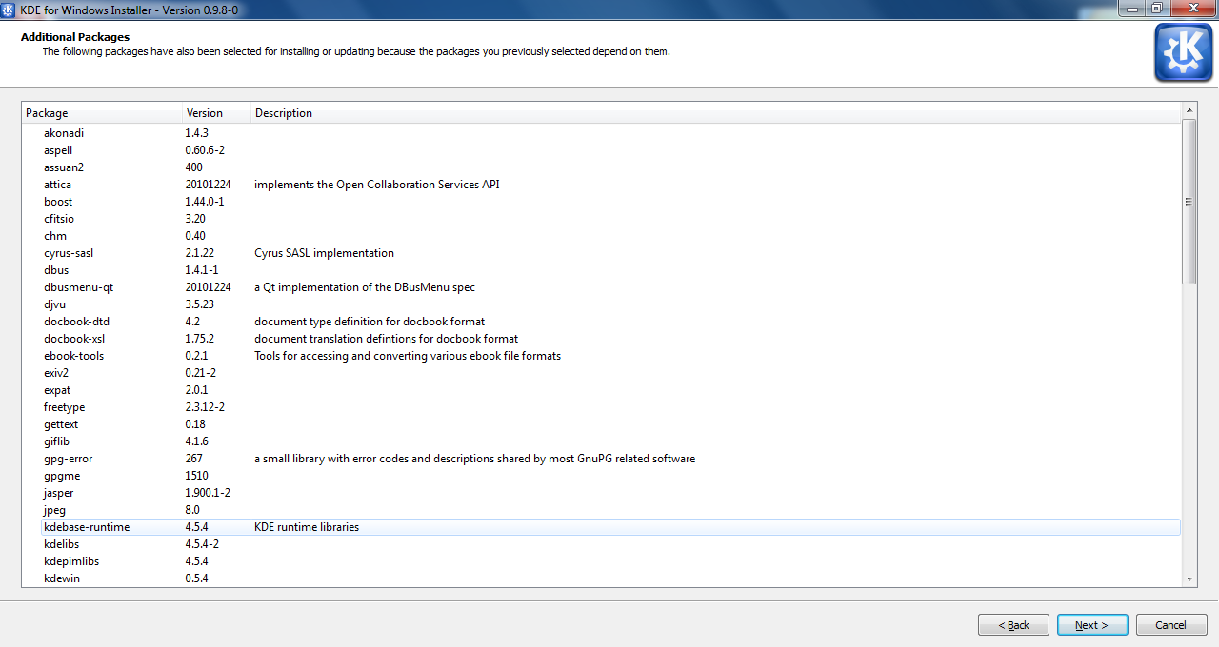Cancel the KDE installer
The image size is (1219, 647).
(1171, 624)
